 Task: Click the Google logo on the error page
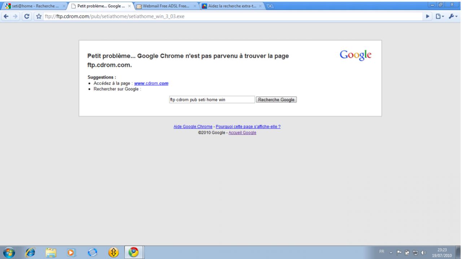coord(356,55)
